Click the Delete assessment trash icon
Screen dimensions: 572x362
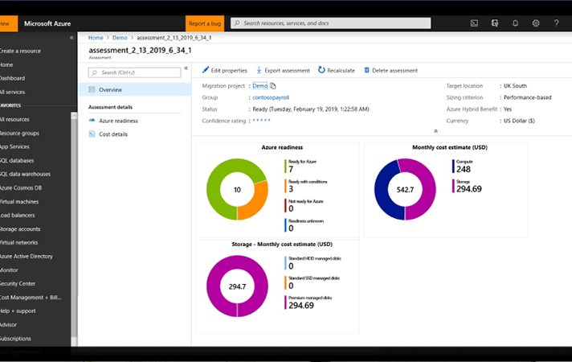(366, 70)
